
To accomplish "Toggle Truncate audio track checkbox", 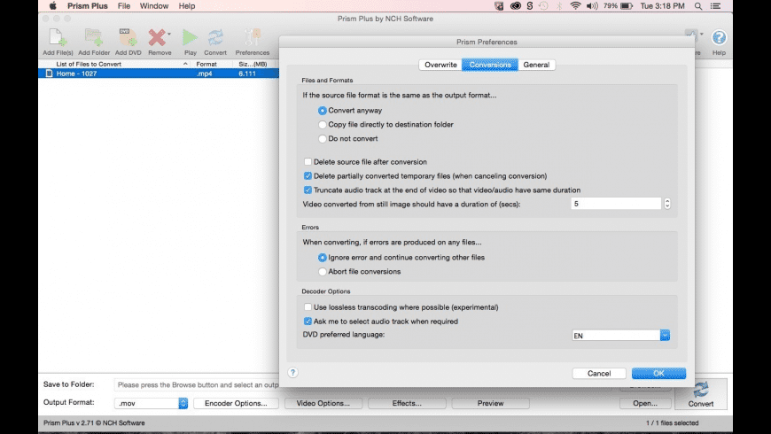I will click(x=308, y=190).
